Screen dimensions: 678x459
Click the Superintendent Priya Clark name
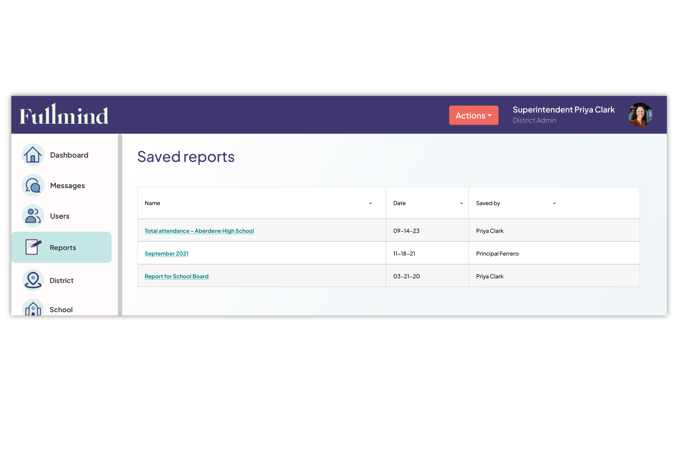coord(563,110)
